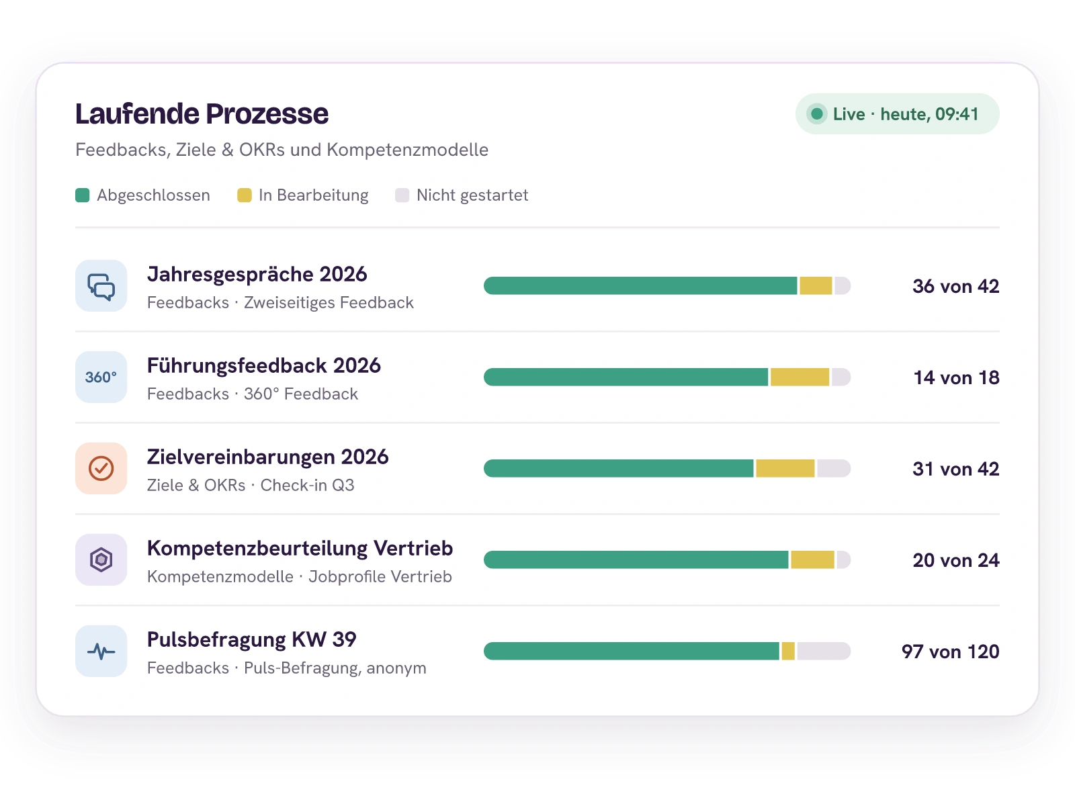Click the hexagon icon for Kompetenzbeurteilung Vertrieb
Image resolution: width=1075 pixels, height=806 pixels.
101,559
